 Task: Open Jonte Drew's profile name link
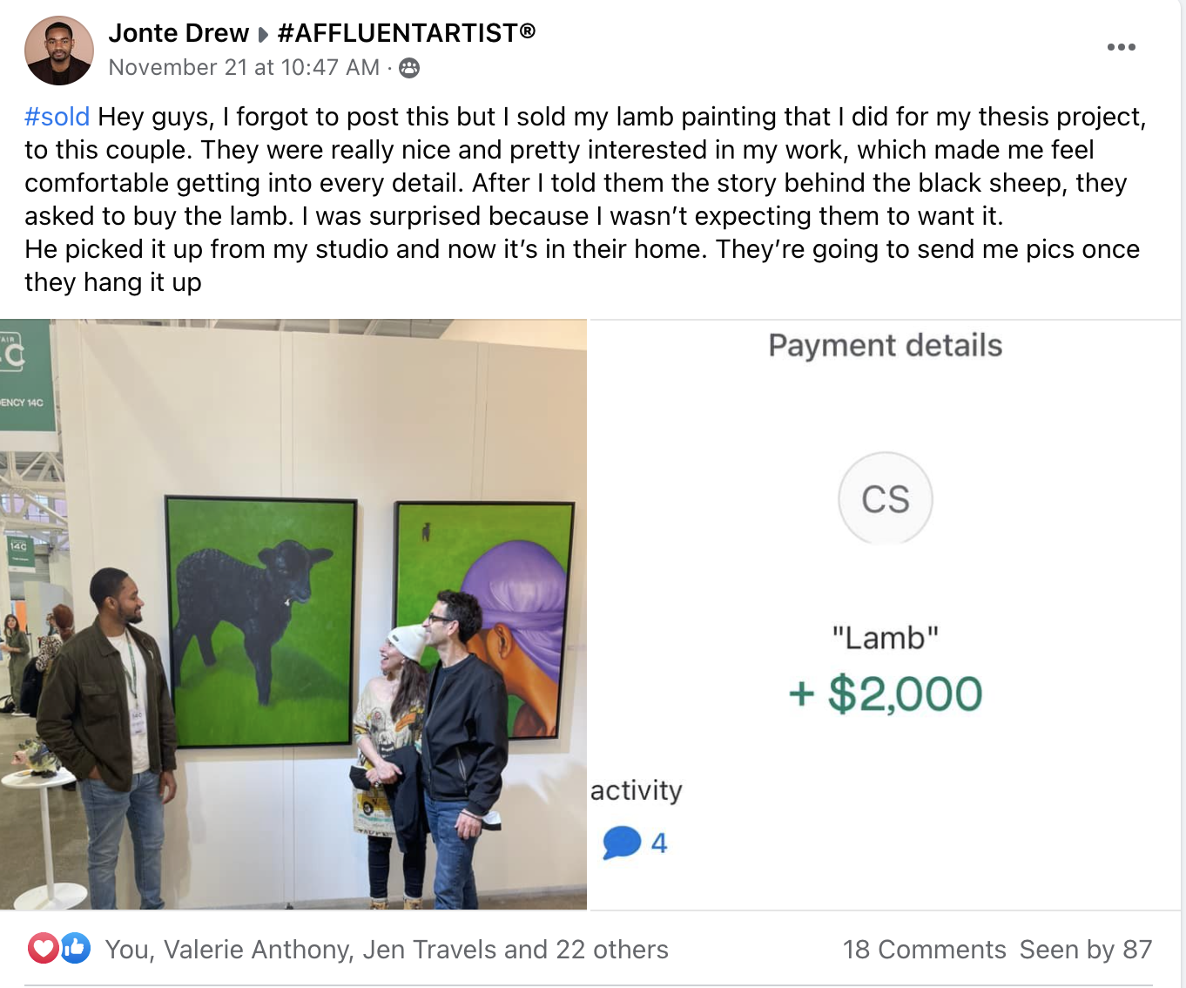(x=179, y=33)
